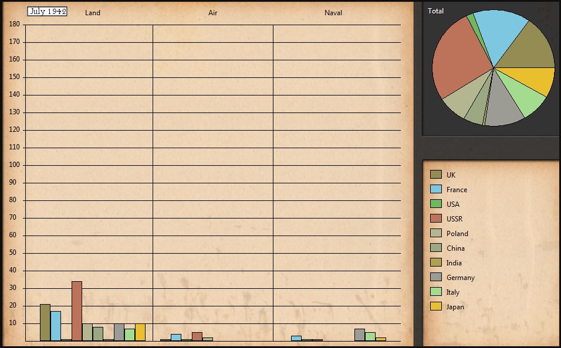561x348 pixels.
Task: Select the USA green legend swatch
Action: point(435,204)
